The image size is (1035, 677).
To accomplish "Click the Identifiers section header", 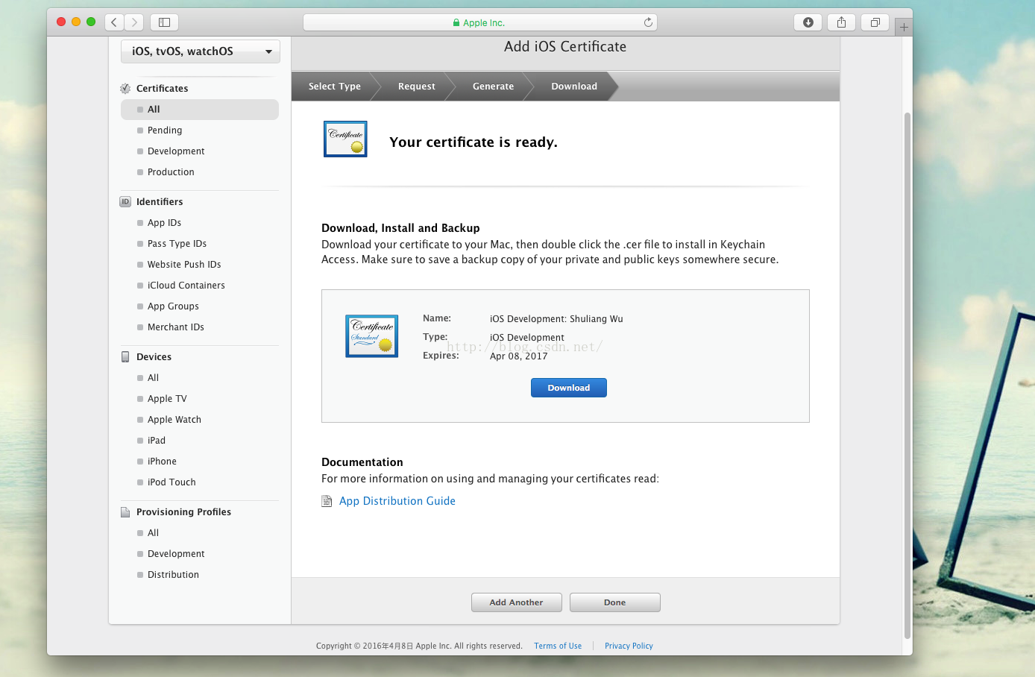I will point(160,201).
